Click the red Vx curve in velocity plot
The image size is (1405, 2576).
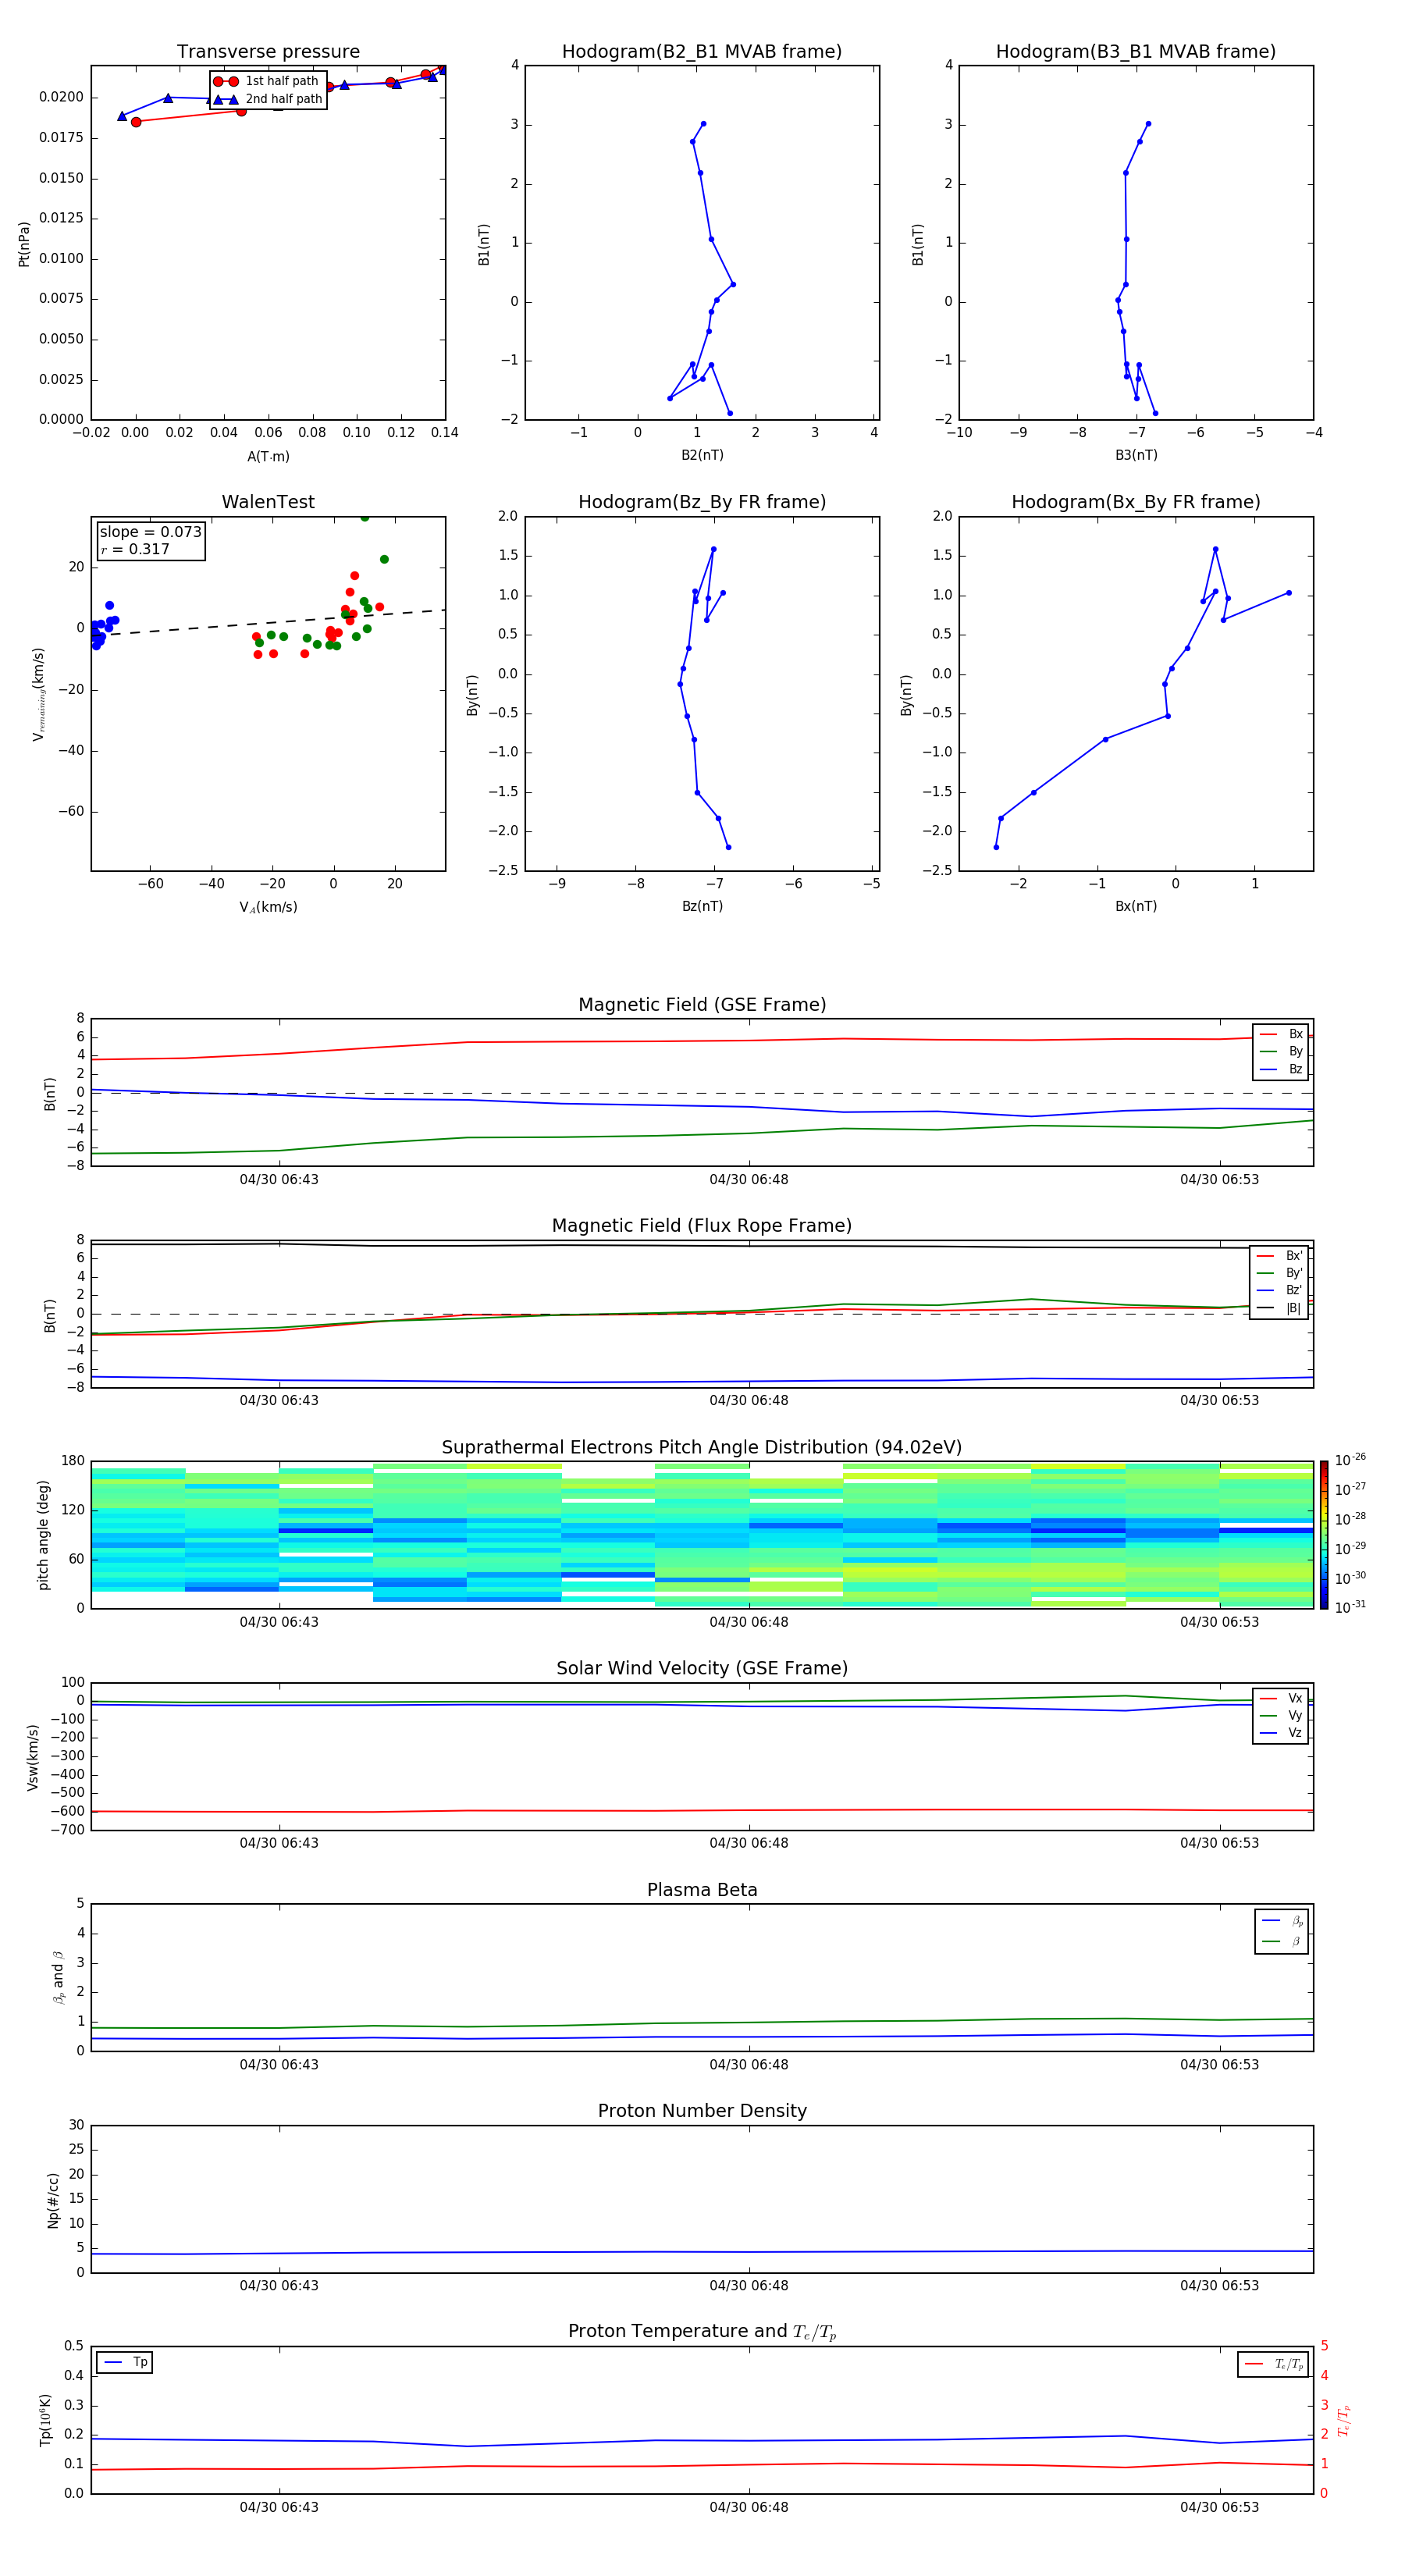[702, 1811]
